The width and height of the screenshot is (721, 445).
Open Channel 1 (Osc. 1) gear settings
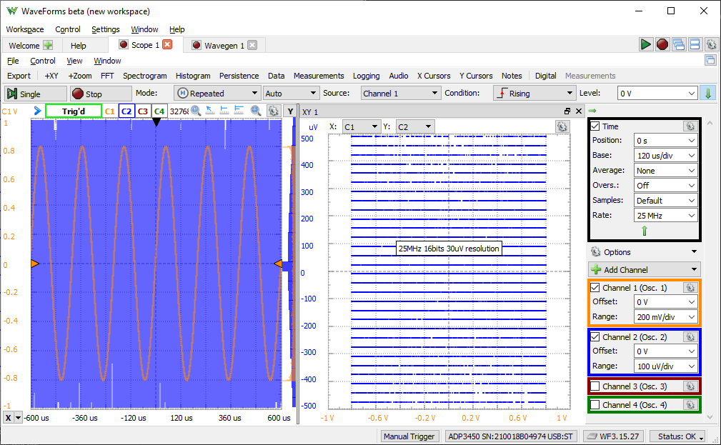690,287
